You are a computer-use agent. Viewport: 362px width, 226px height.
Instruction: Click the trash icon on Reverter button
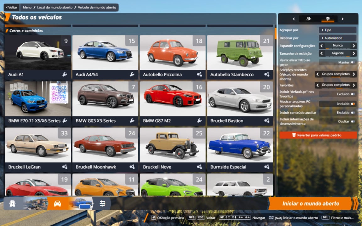pyautogui.click(x=294, y=135)
